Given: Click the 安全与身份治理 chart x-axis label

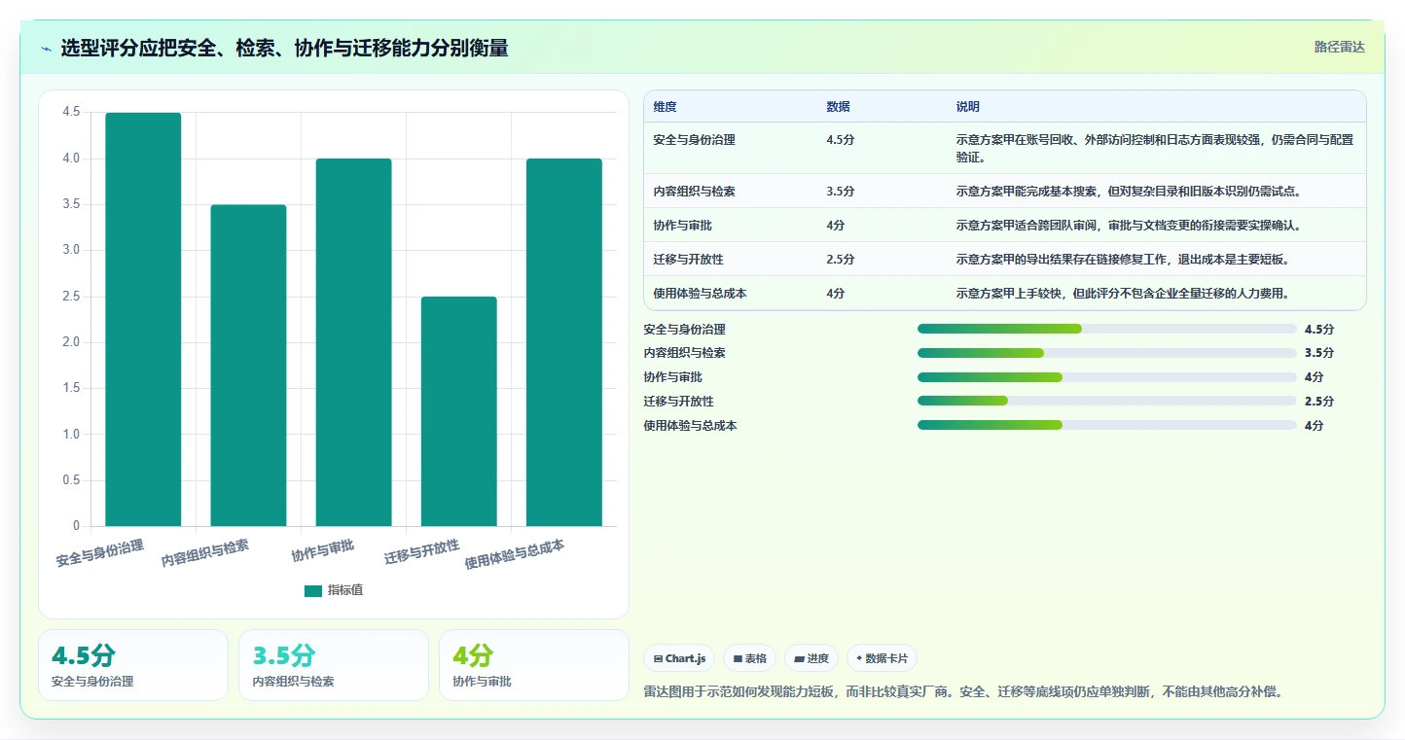Looking at the screenshot, I should 100,555.
